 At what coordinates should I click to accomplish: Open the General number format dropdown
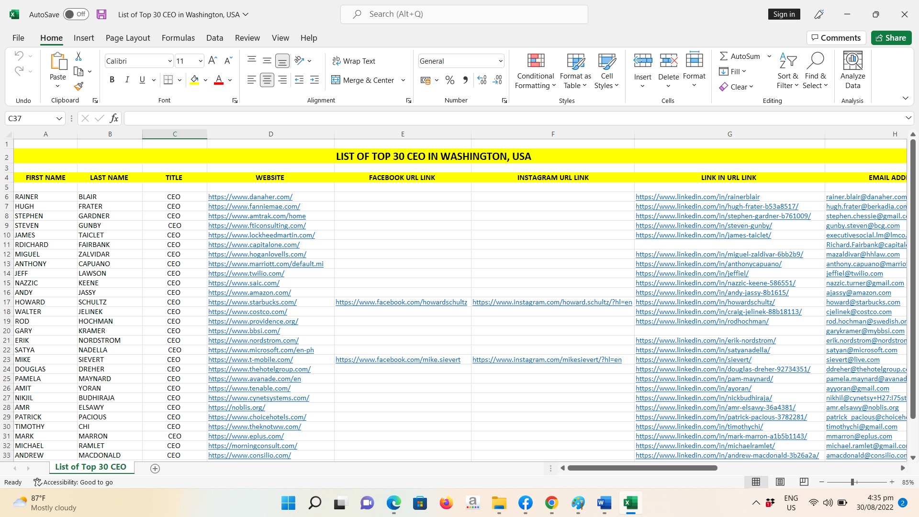pyautogui.click(x=500, y=61)
